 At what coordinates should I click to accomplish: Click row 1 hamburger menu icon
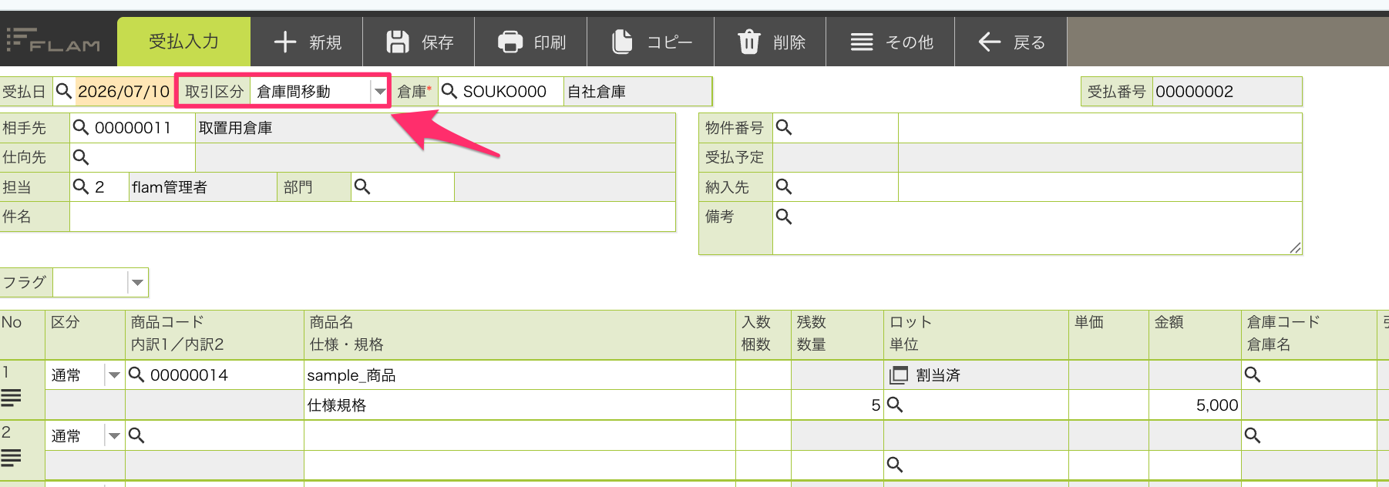click(11, 398)
